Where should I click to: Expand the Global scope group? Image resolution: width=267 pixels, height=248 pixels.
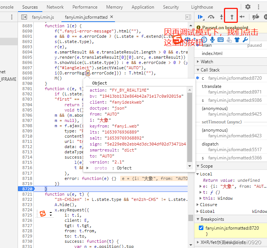click(197, 211)
